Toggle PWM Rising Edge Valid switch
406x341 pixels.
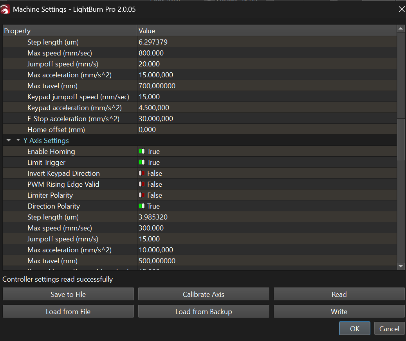[142, 184]
